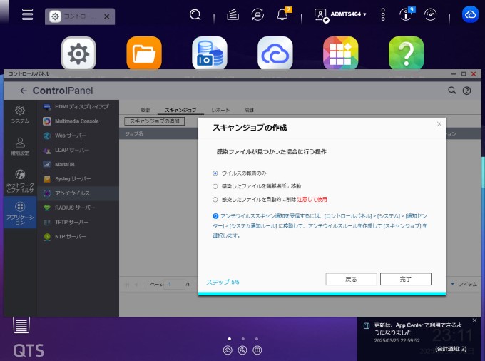Click the bottom myQNAPcloud circle icon

(228, 350)
